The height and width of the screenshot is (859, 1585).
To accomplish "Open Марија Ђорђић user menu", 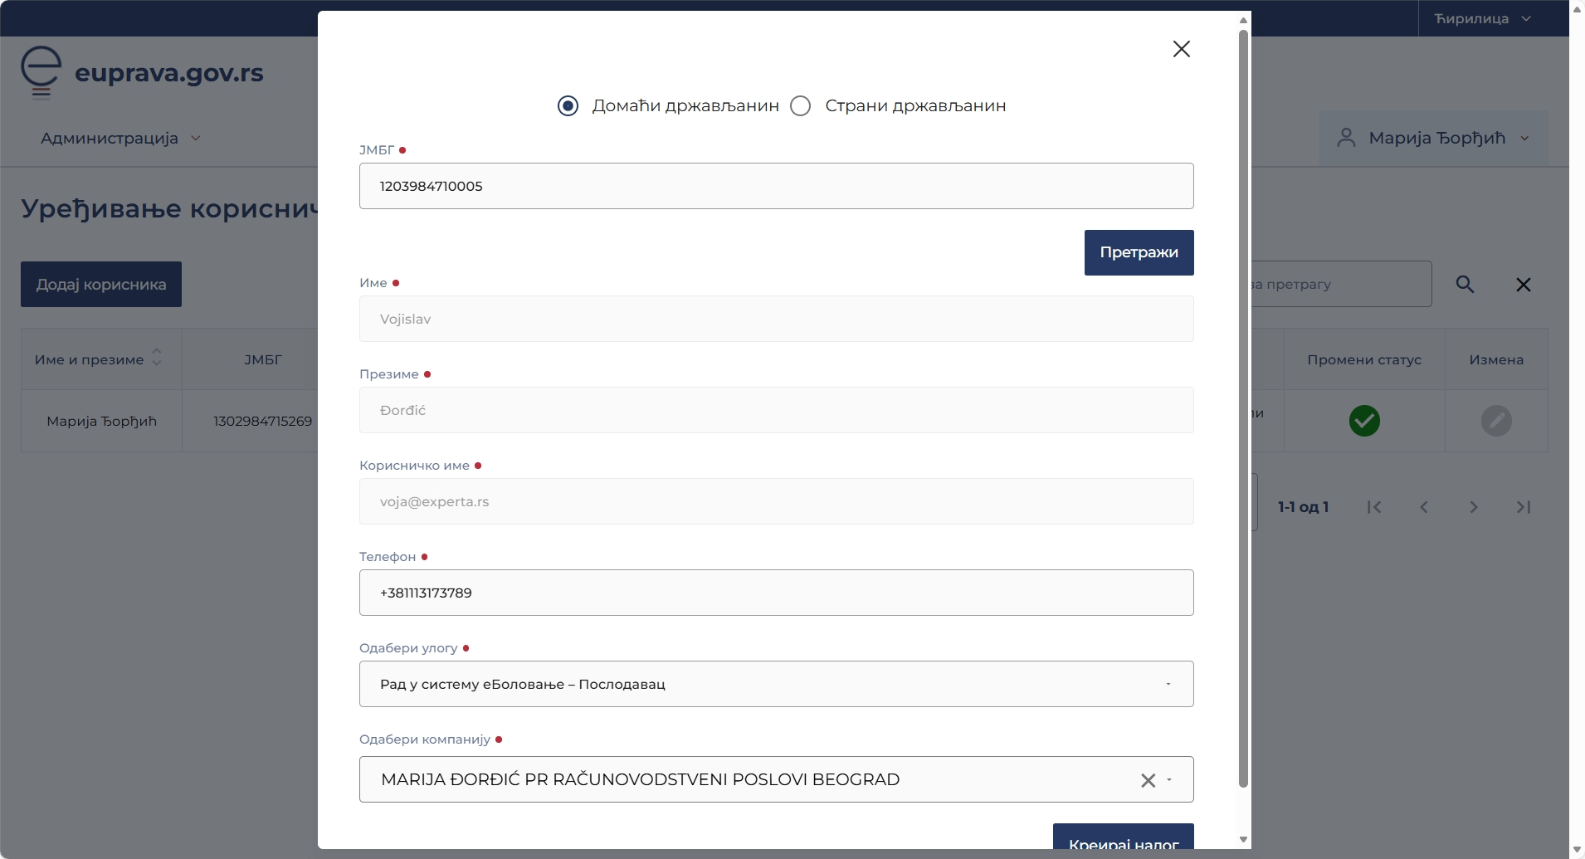I will [1433, 139].
